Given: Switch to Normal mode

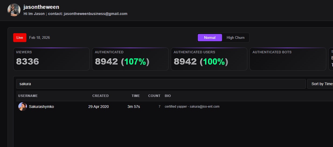Looking at the screenshot, I should 210,38.
